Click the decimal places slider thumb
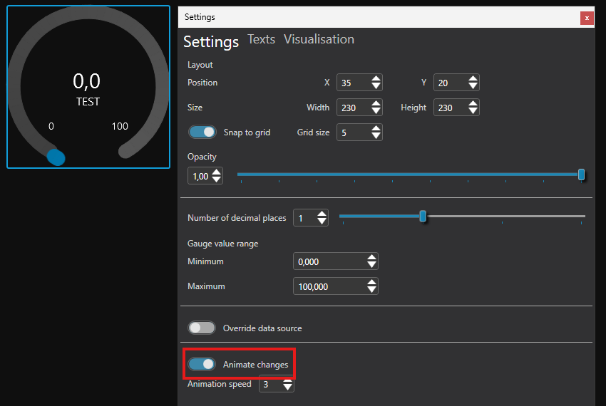 tap(423, 216)
